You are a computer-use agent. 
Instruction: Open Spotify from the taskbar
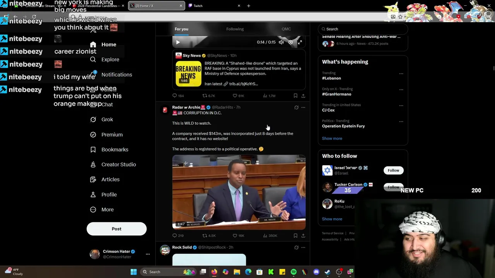click(294, 272)
